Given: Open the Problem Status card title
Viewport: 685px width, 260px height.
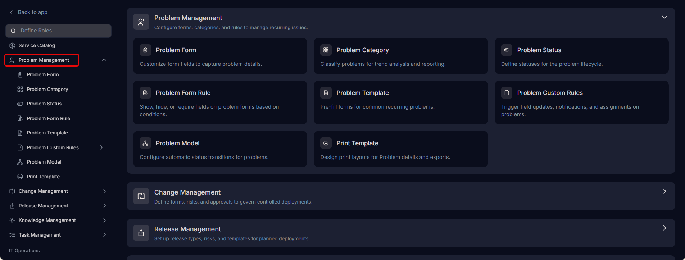Looking at the screenshot, I should pyautogui.click(x=539, y=50).
